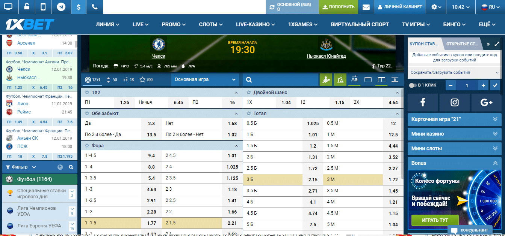Expand Сохранить/Загрузить события dropdown
Image resolution: width=505 pixels, height=236 pixels.
pyautogui.click(x=454, y=72)
